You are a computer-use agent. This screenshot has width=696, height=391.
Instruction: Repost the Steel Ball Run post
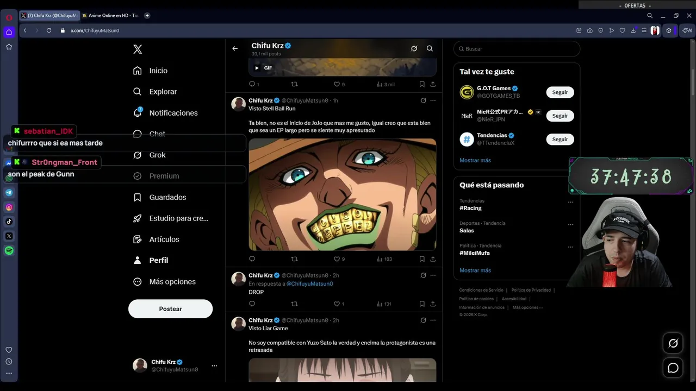294,259
